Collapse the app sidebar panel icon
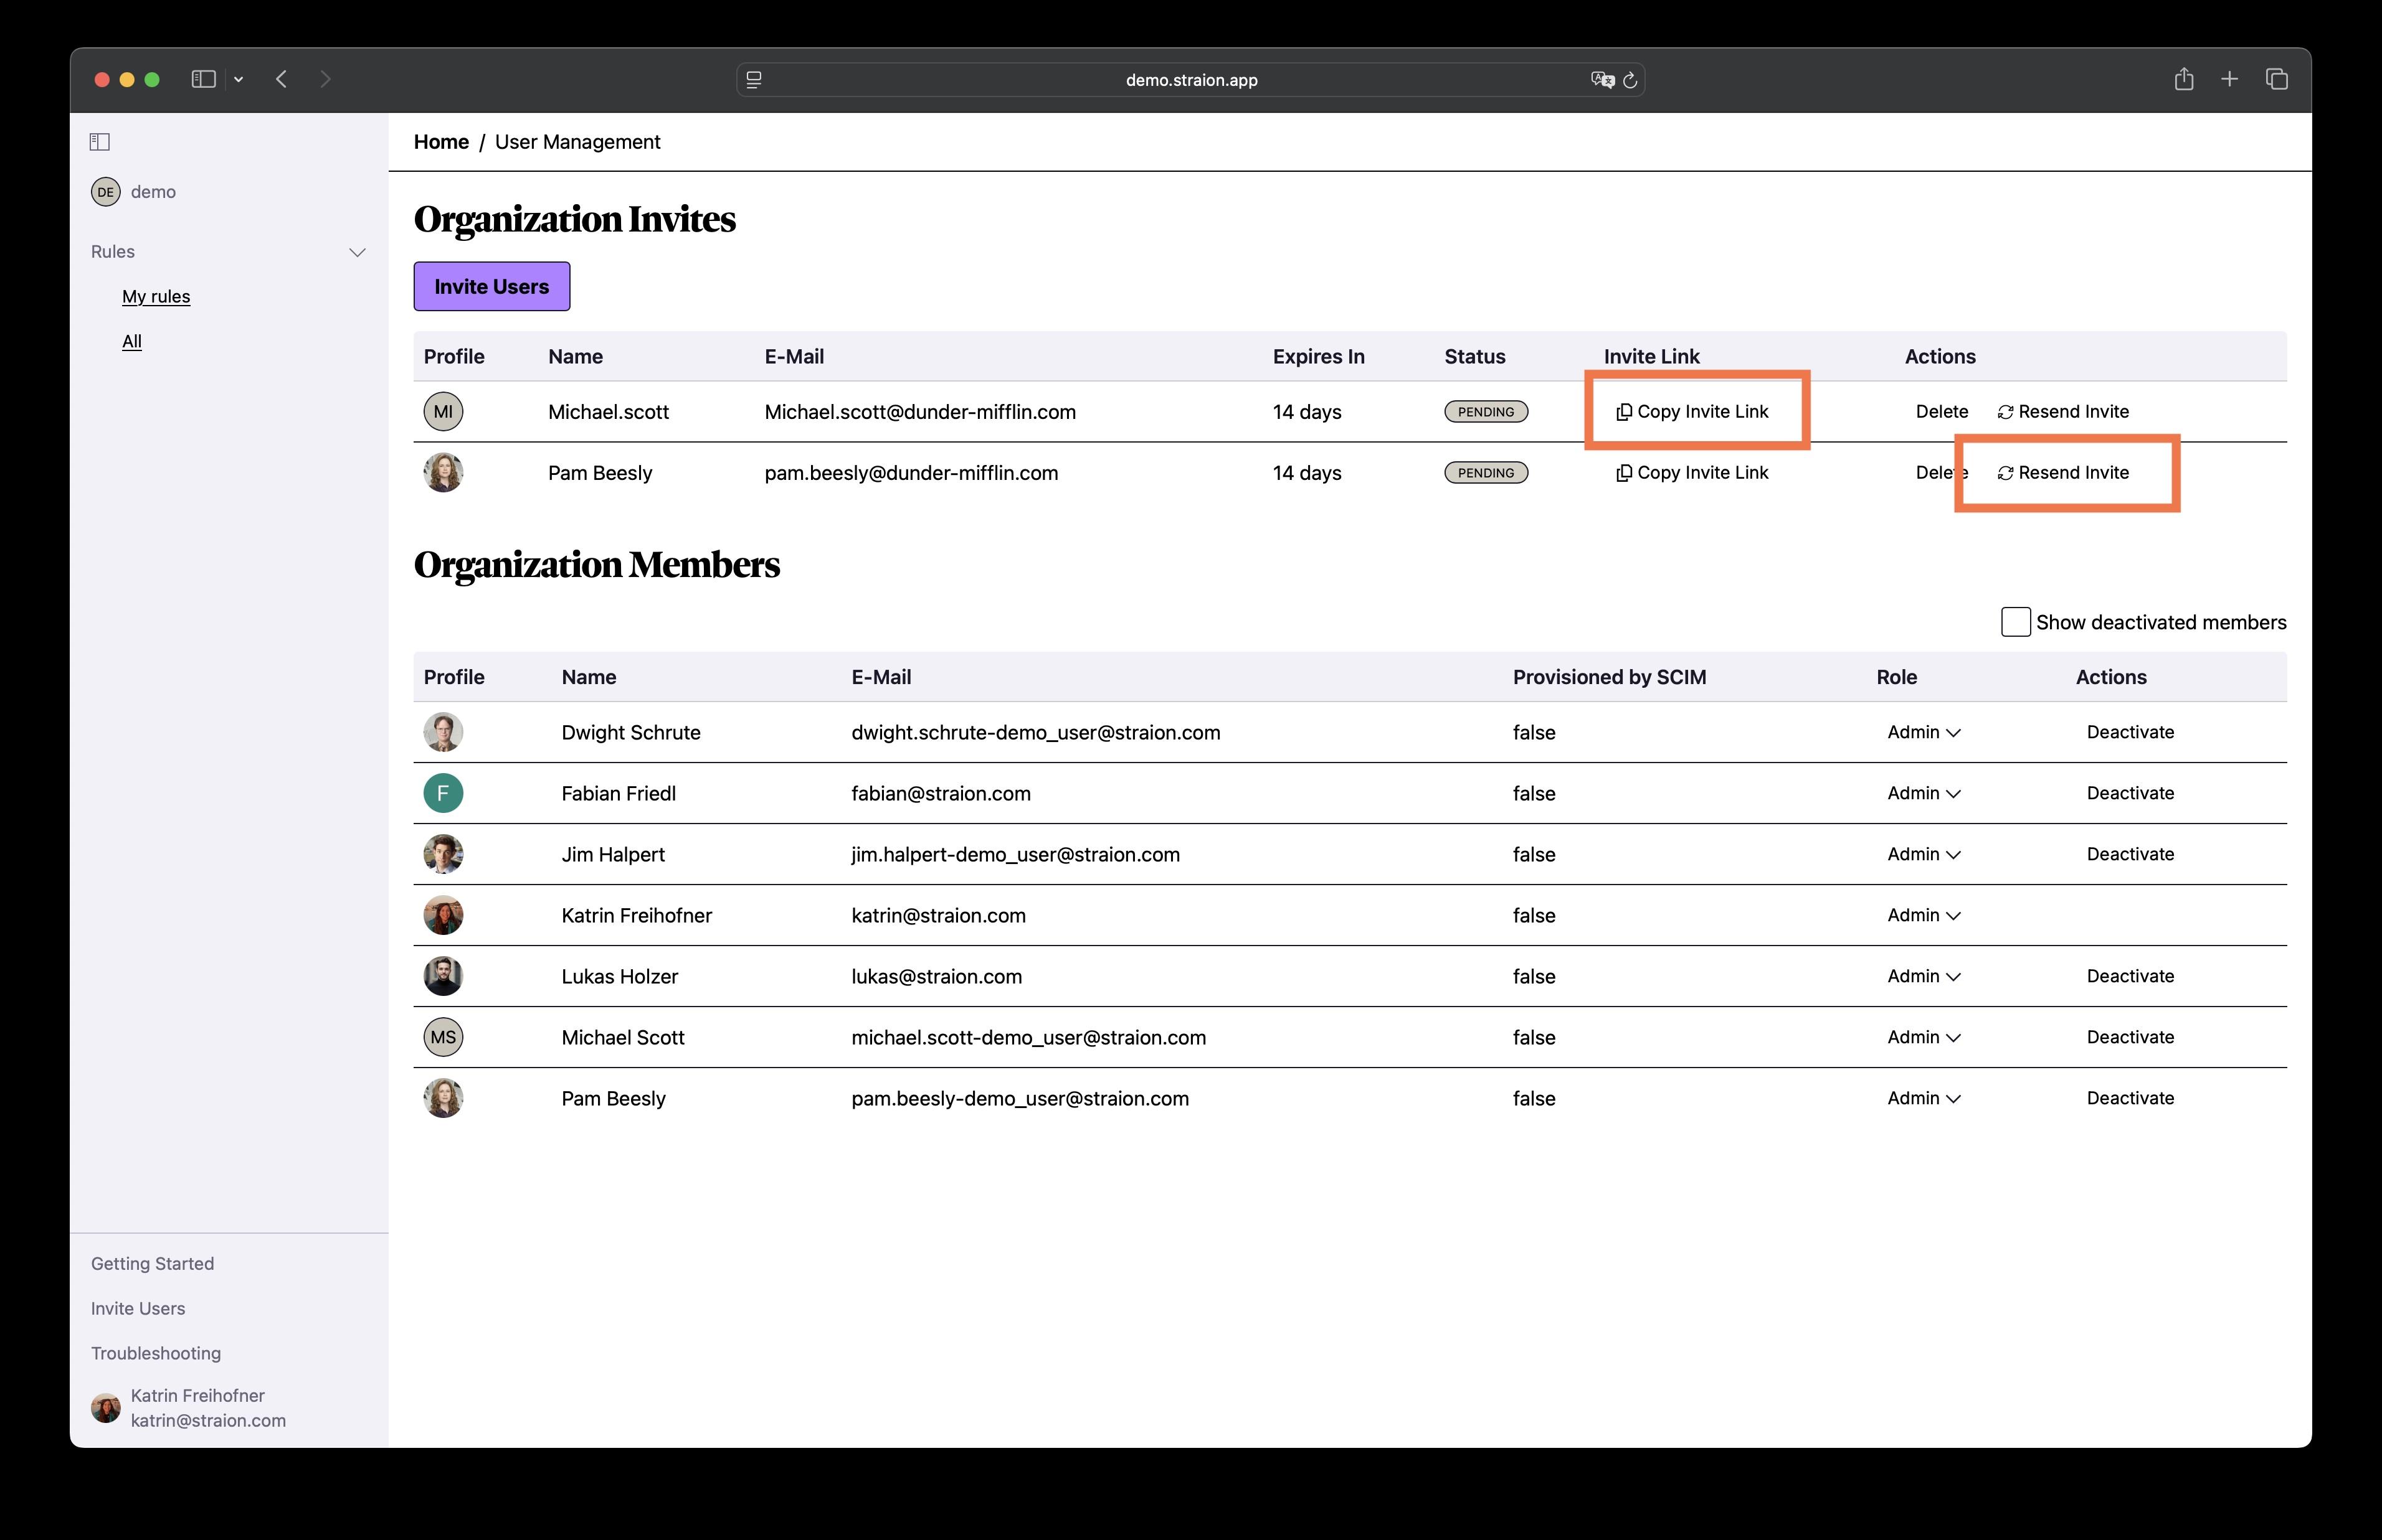The height and width of the screenshot is (1540, 2382). [100, 142]
